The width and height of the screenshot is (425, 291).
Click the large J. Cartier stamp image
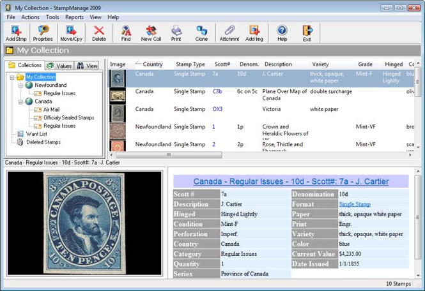tap(84, 222)
